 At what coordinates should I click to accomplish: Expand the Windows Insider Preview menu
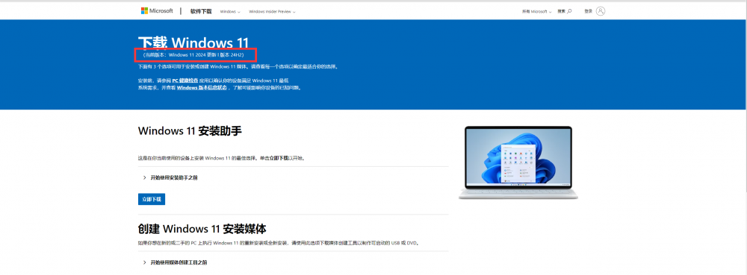click(272, 11)
